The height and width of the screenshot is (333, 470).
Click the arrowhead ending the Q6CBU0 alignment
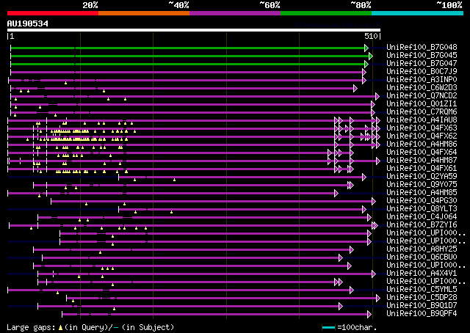click(x=341, y=258)
